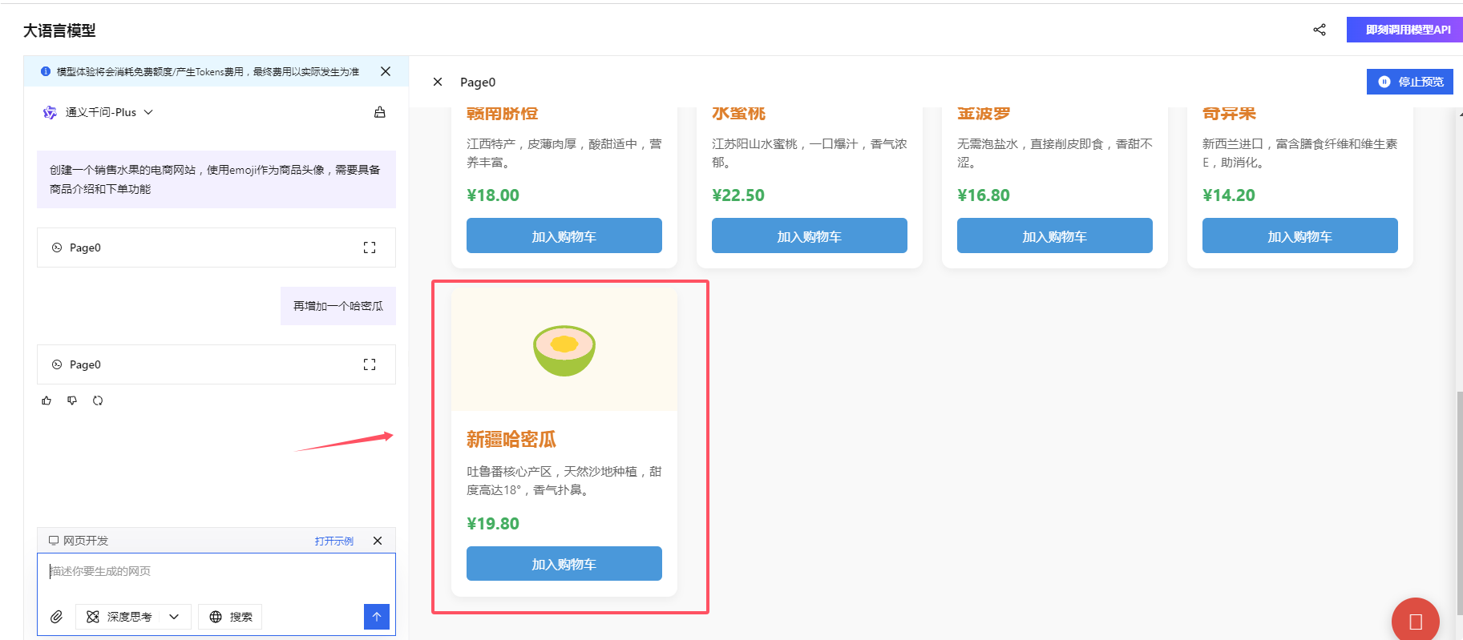
Task: Add 新疆哈密瓜 to the shopping cart
Action: [564, 563]
